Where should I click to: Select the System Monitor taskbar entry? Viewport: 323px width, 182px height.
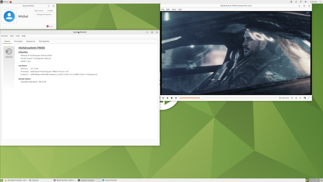coord(89,180)
